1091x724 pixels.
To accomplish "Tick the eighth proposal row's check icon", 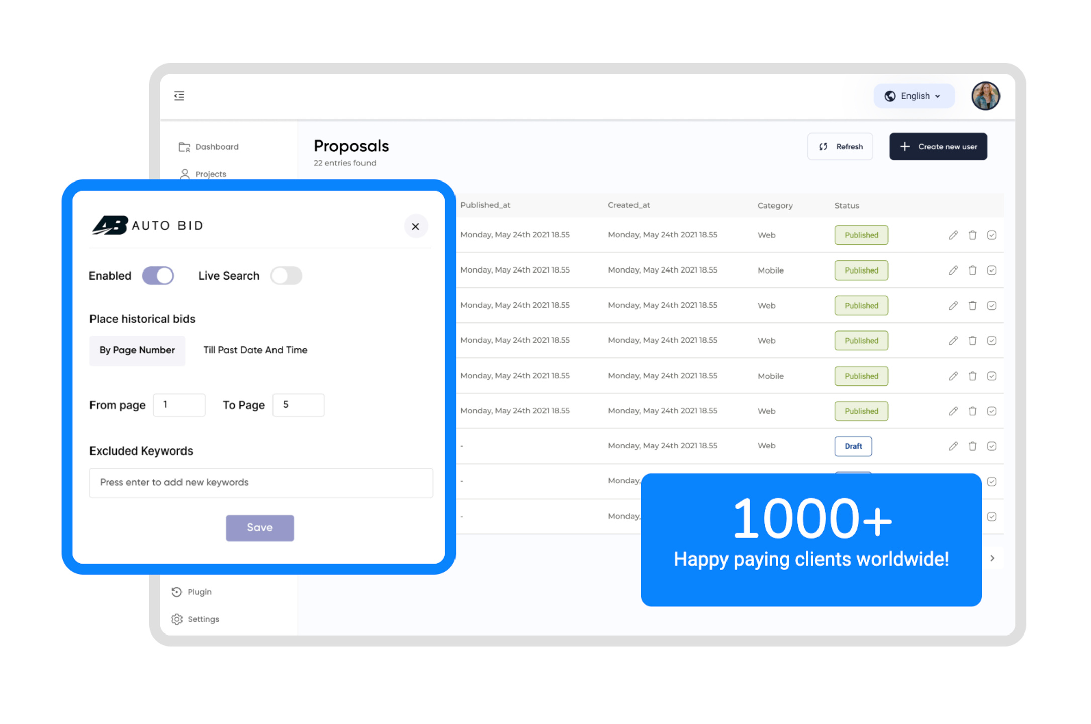I will [x=992, y=482].
